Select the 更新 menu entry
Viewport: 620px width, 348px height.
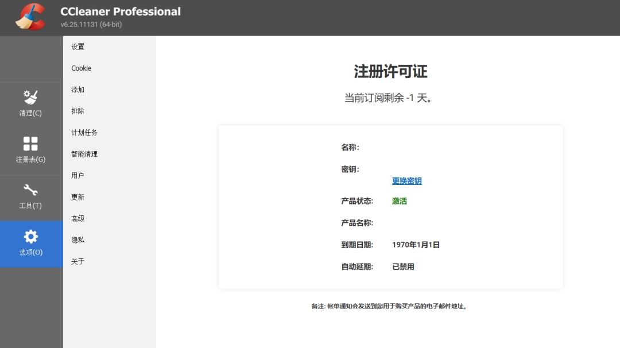[x=77, y=196]
